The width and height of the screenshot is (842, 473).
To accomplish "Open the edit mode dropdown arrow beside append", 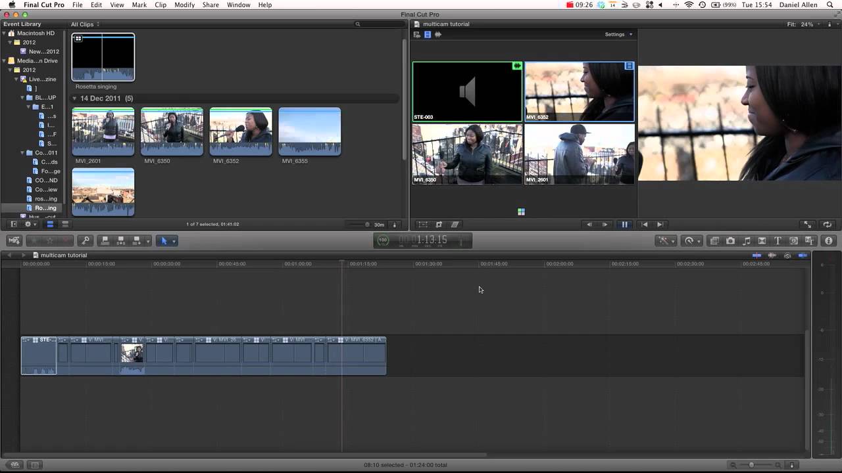I will pos(148,240).
